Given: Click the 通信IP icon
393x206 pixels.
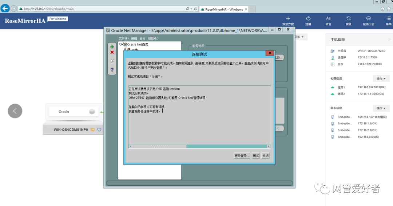Looking at the screenshot, I should click(x=333, y=57).
